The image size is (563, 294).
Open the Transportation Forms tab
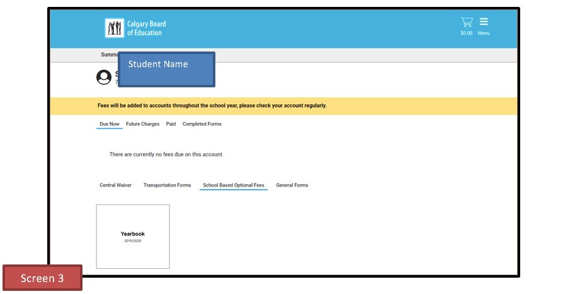click(x=167, y=185)
